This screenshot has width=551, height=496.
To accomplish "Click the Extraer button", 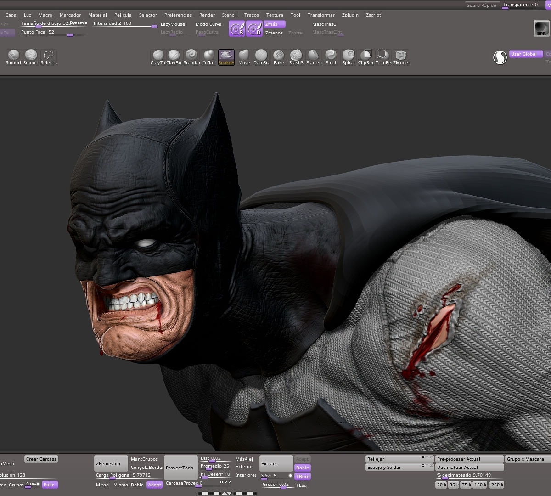I will (276, 463).
